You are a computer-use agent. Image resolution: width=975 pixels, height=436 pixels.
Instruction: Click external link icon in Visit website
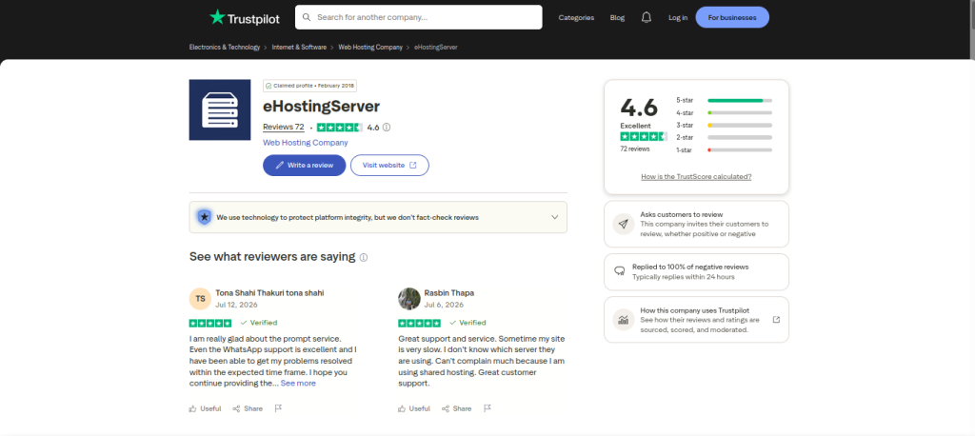(x=413, y=166)
